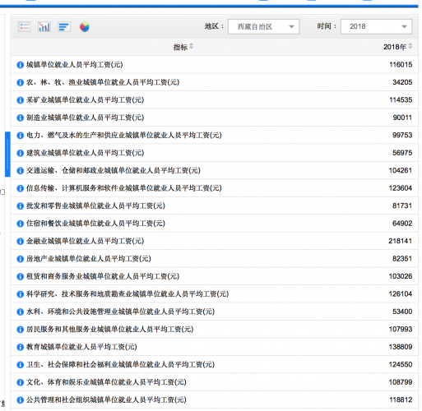Sort by the 指标 column header
422x411 pixels.
(183, 47)
